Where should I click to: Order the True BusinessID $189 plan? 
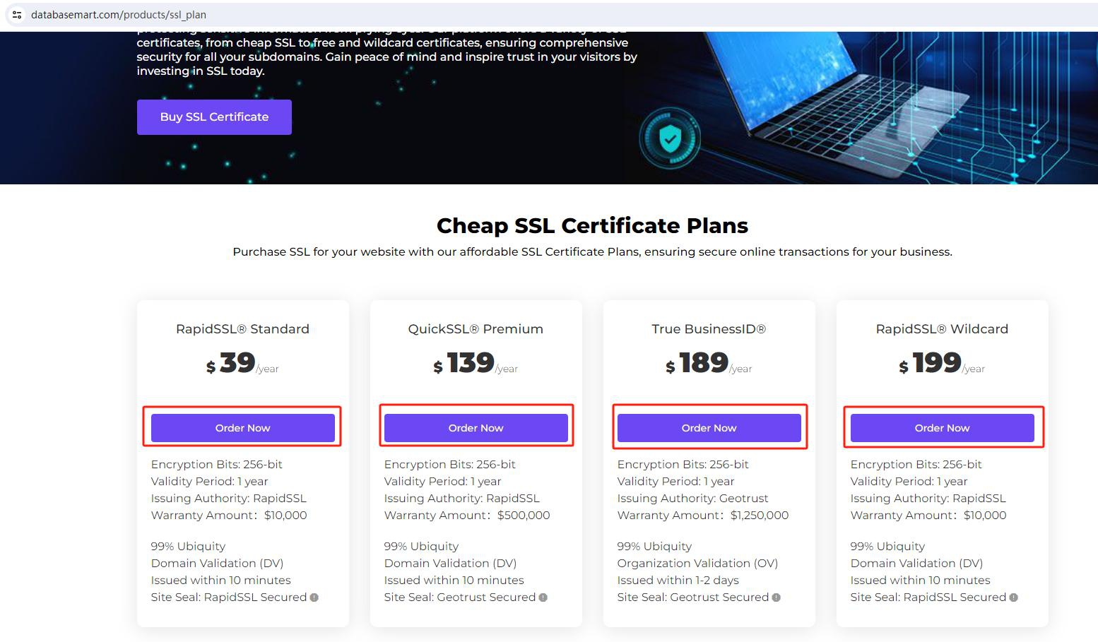[709, 428]
